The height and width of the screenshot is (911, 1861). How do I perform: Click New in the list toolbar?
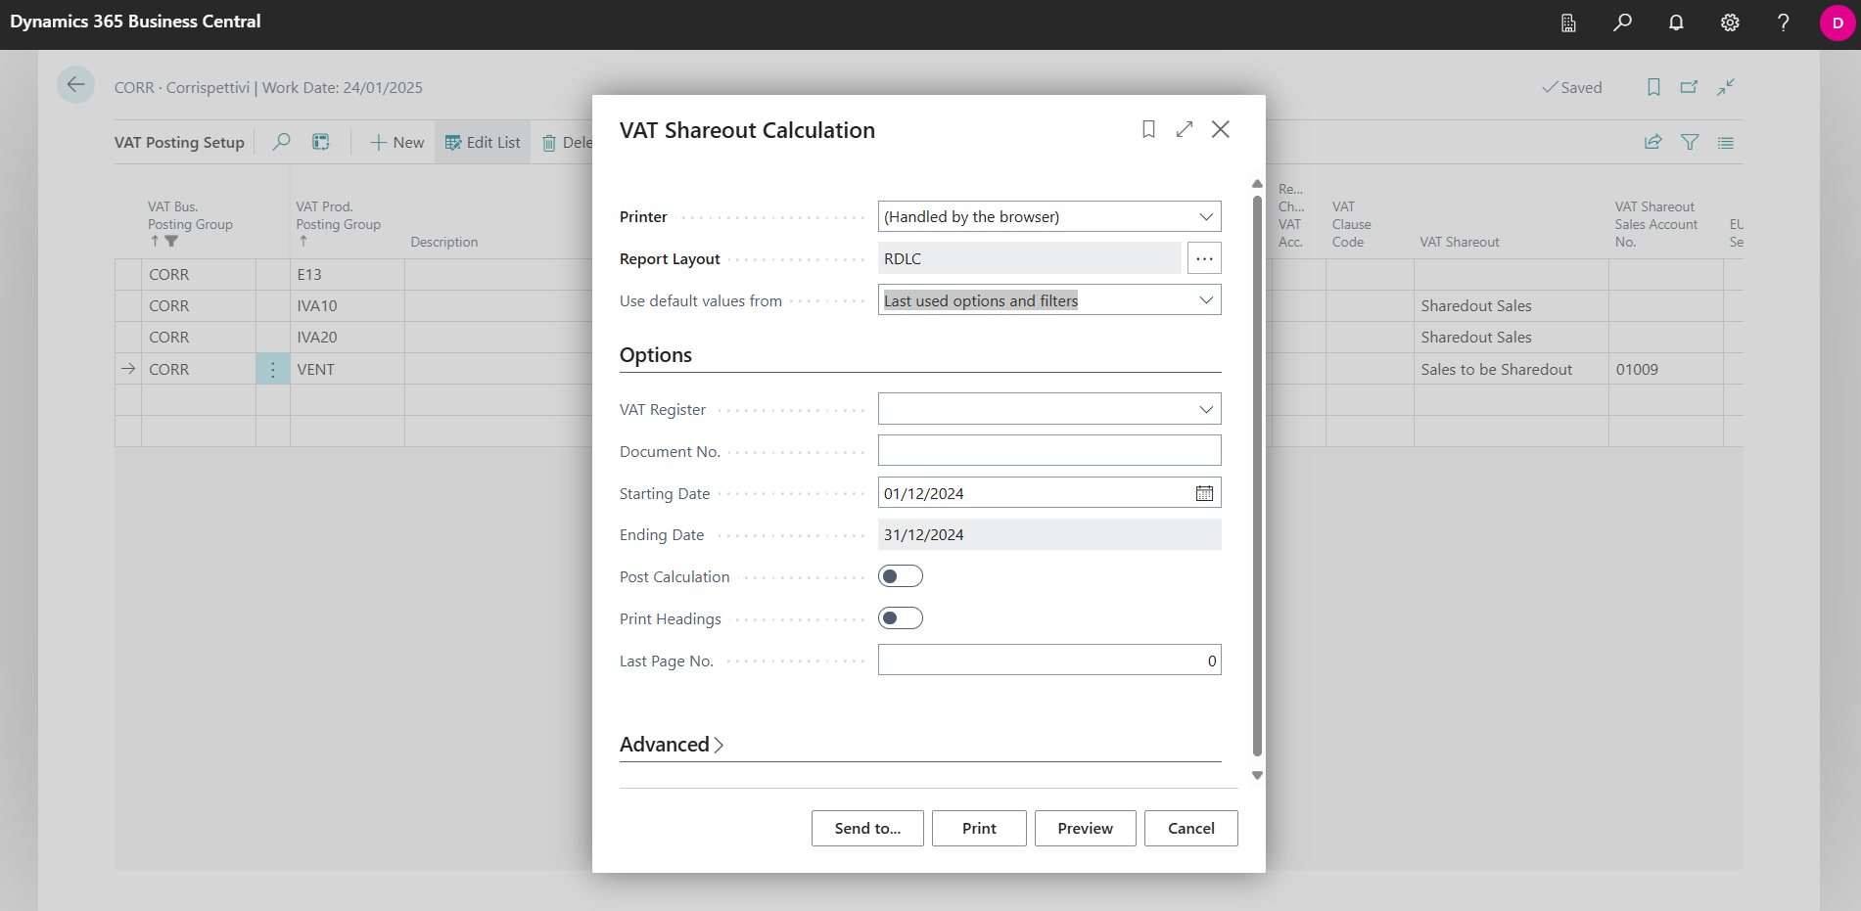click(x=396, y=142)
